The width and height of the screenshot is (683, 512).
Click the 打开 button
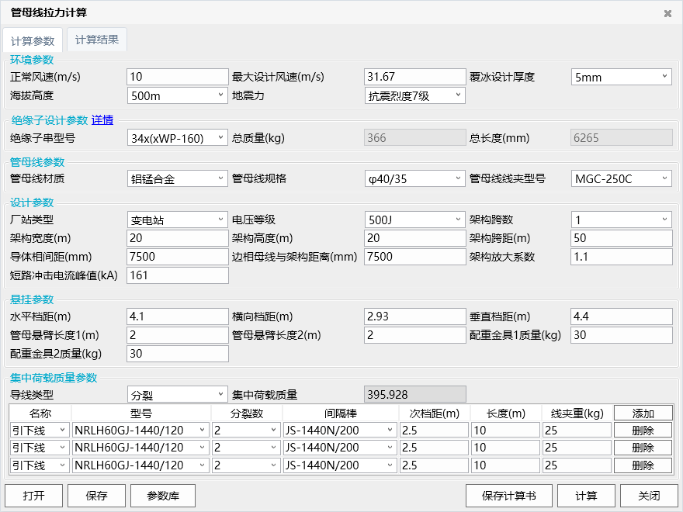(33, 496)
